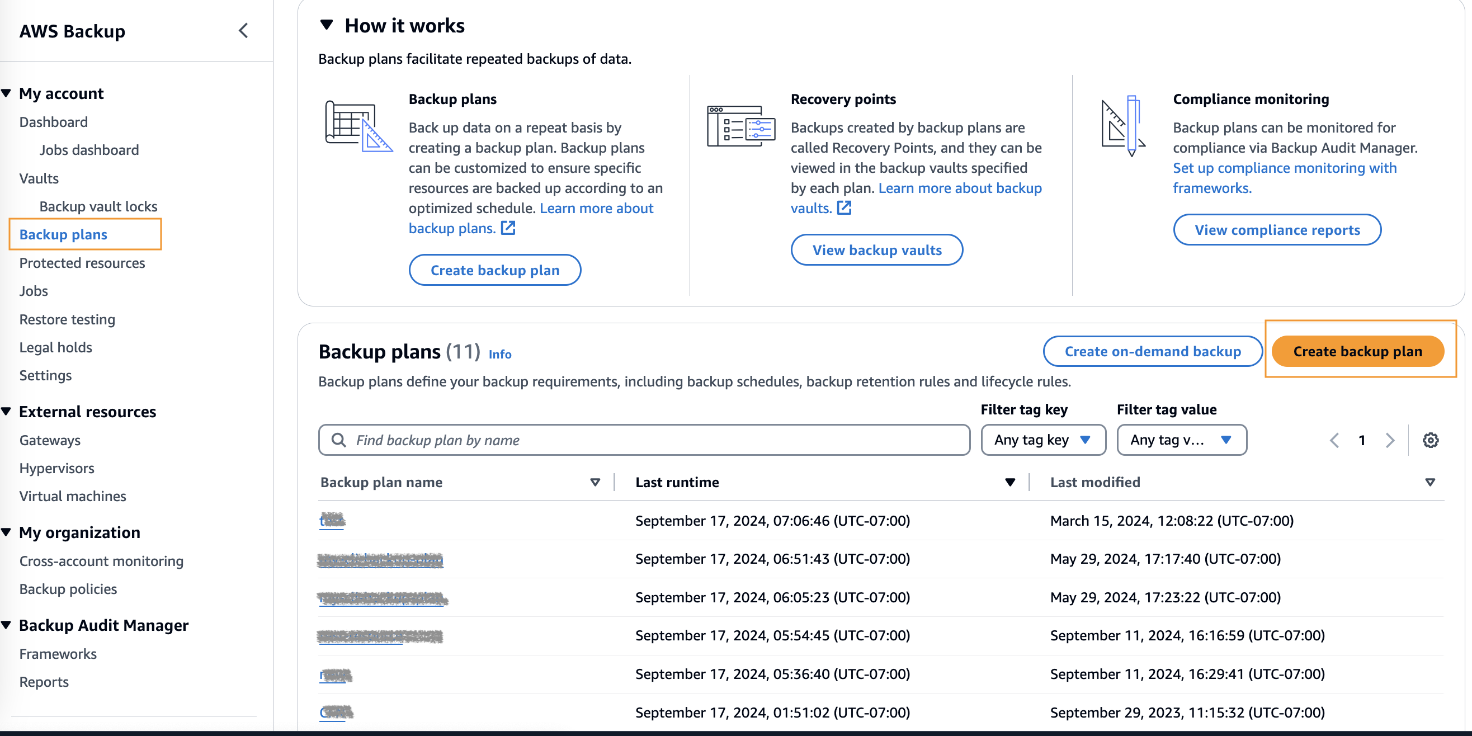Sort the Backup plan name column

(x=596, y=482)
